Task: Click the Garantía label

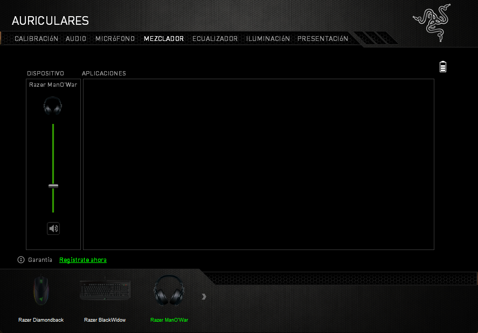Action: click(x=40, y=260)
